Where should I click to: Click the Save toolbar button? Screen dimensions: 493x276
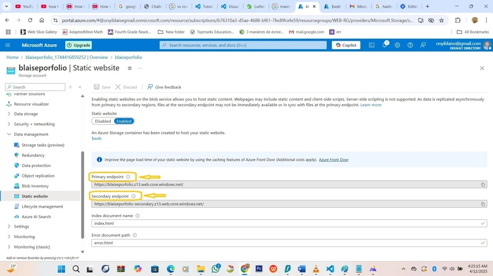(x=102, y=87)
